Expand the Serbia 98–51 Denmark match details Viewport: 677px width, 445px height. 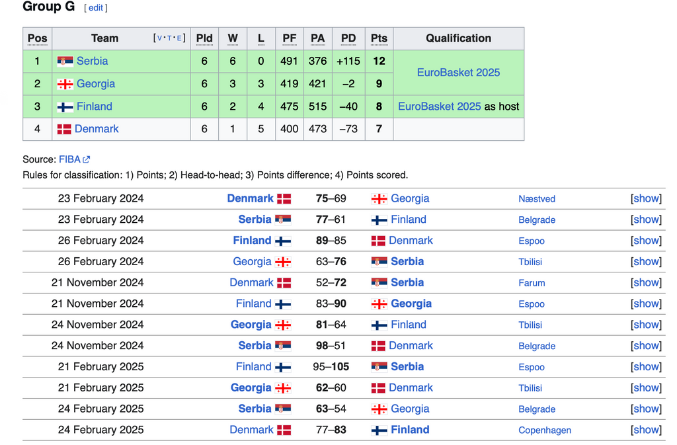(646, 346)
